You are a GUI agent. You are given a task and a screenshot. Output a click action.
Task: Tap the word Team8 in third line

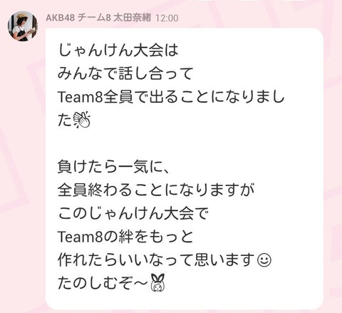pyautogui.click(x=81, y=97)
